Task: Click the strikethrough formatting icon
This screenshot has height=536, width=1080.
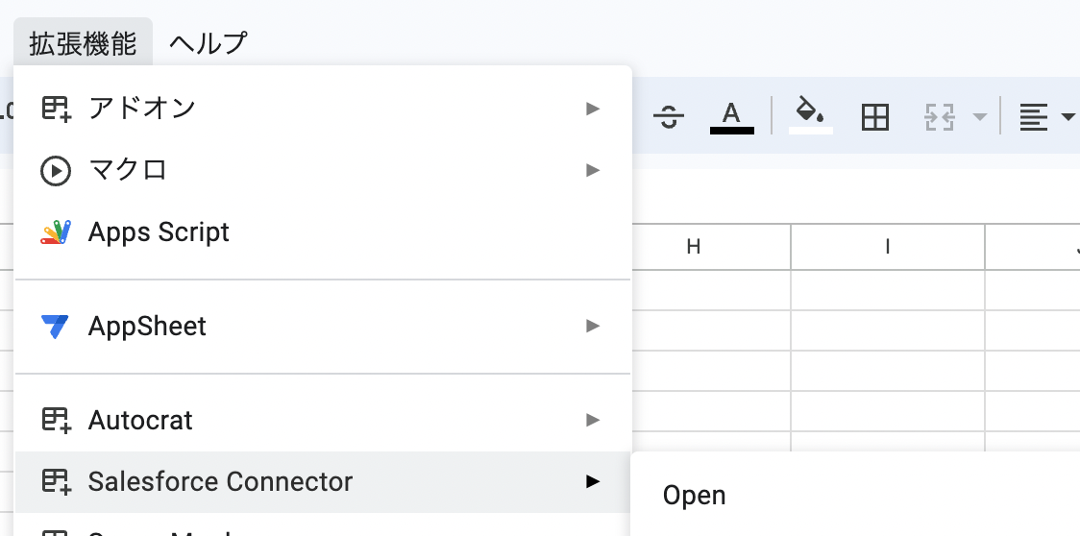Action: pyautogui.click(x=668, y=117)
